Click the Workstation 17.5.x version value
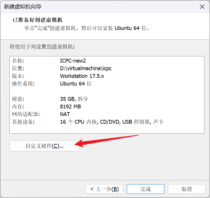The height and width of the screenshot is (198, 210). (82, 76)
